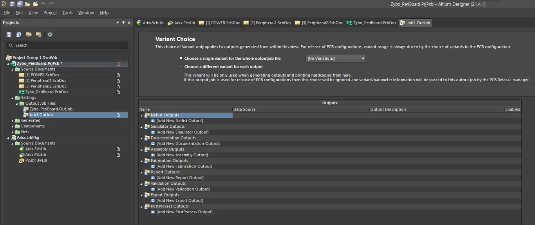Click the folder refresh icon in Projects panel toolbar
This screenshot has height=225, width=535.
pyautogui.click(x=39, y=34)
